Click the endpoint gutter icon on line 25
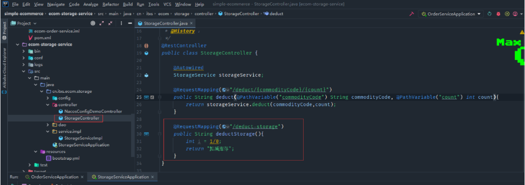 [147, 97]
